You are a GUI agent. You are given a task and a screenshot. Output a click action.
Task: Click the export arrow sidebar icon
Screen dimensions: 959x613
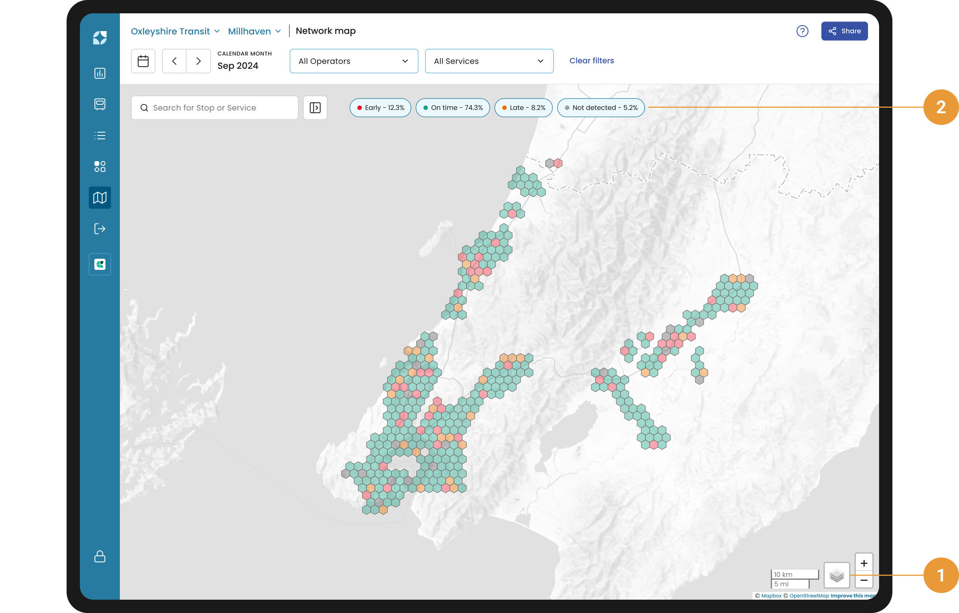(100, 229)
